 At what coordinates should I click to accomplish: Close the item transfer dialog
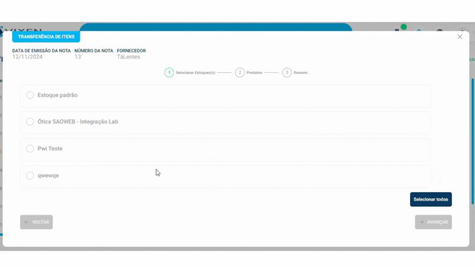pyautogui.click(x=459, y=37)
